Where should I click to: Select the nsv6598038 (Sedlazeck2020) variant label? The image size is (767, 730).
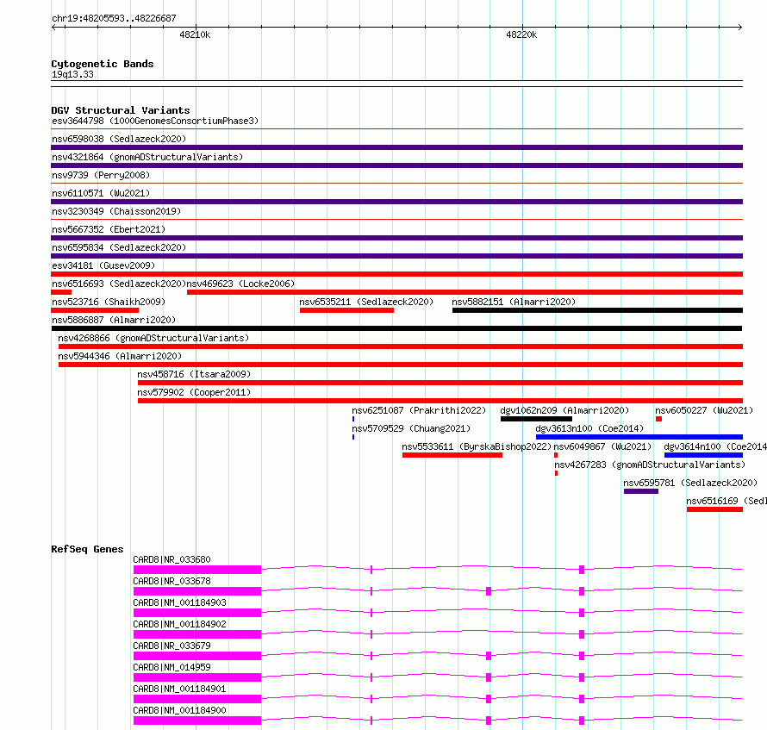click(119, 139)
